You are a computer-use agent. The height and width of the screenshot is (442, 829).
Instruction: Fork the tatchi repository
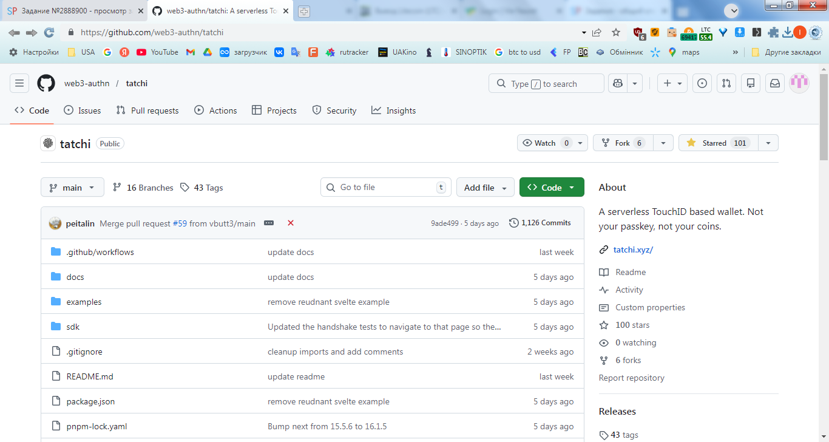click(x=623, y=143)
